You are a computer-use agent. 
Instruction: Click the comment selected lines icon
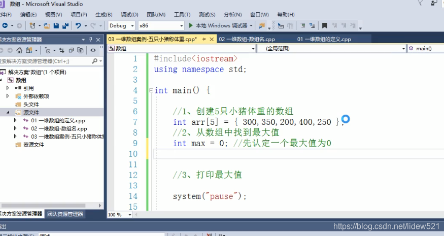point(303,25)
